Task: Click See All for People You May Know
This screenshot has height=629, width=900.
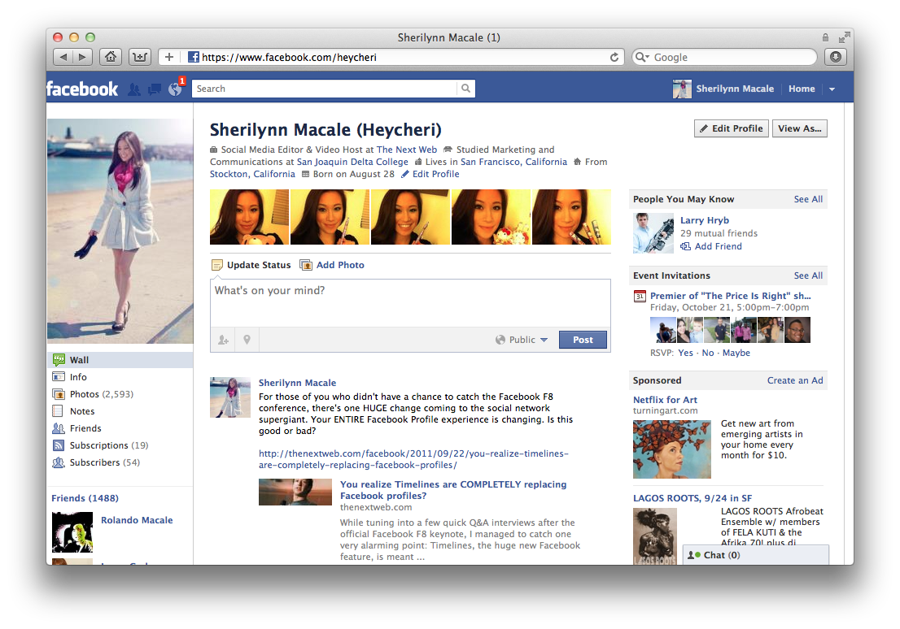Action: click(808, 199)
